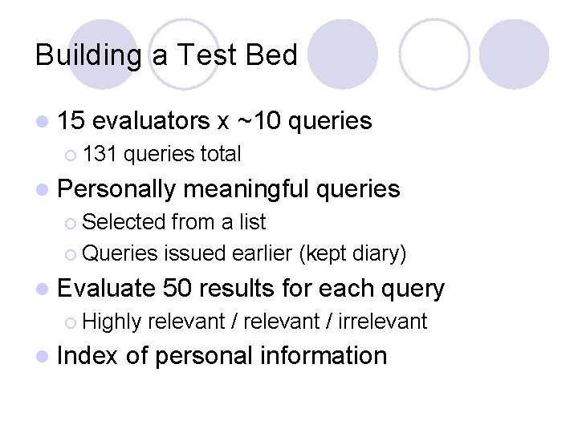Click the filled lavender circle right of 'Bed'
Image resolution: width=578 pixels, height=433 pixels.
[343, 55]
